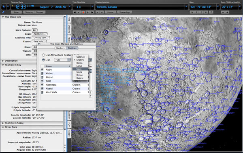Open the Find side tab
The image size is (243, 153).
[x=69, y=19]
